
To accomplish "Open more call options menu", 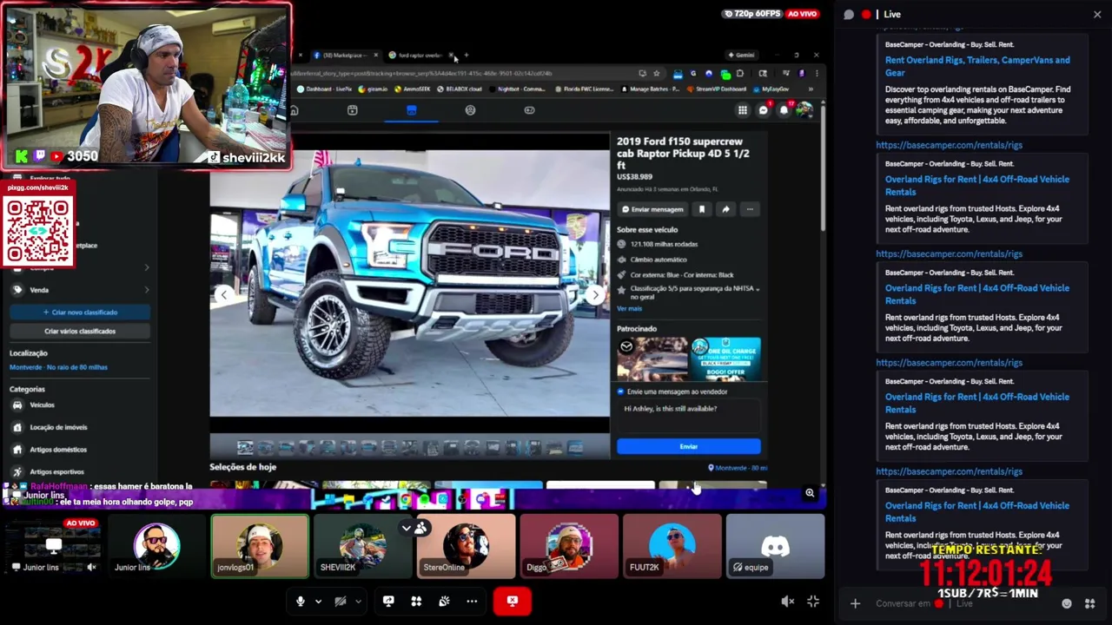I will pyautogui.click(x=472, y=601).
